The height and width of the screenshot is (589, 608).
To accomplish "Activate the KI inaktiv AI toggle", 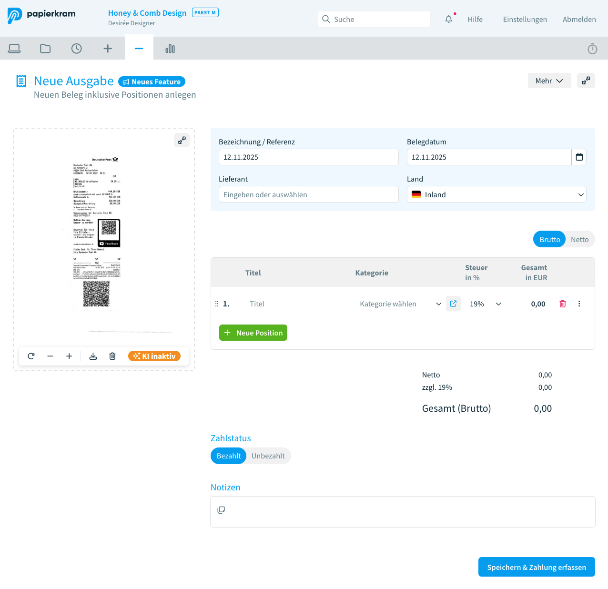I will click(x=154, y=355).
